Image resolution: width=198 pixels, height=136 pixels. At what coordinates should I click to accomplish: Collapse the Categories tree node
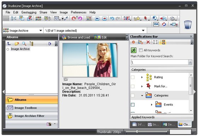(142, 96)
